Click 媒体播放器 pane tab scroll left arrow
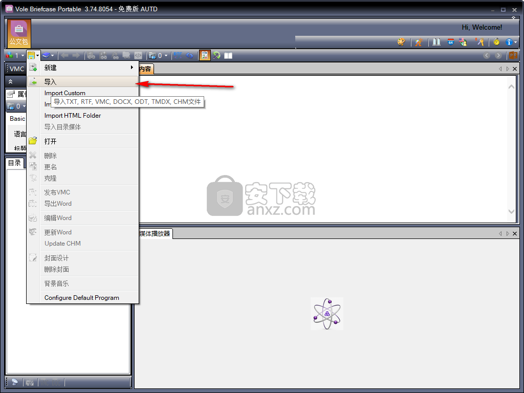The image size is (524, 393). coord(500,233)
